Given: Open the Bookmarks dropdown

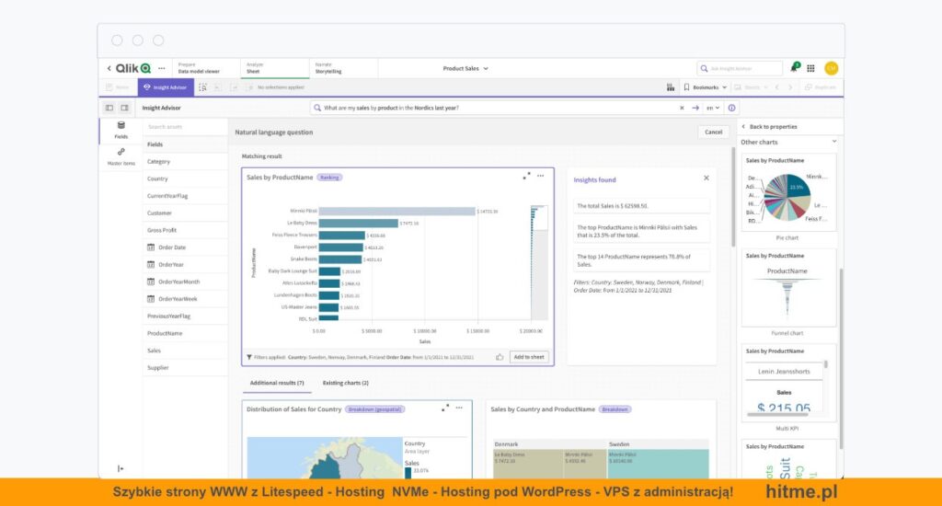Looking at the screenshot, I should click(x=706, y=87).
